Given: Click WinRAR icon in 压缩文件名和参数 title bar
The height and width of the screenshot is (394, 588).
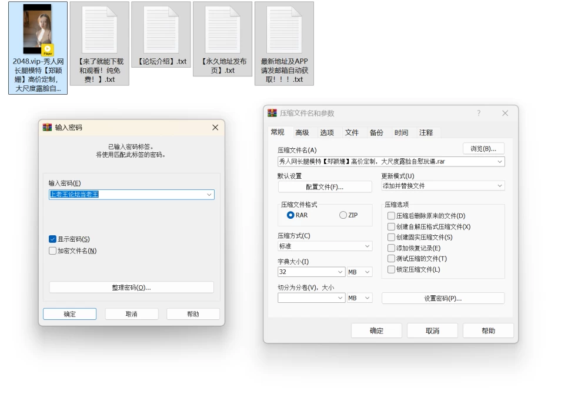Looking at the screenshot, I should pos(272,113).
